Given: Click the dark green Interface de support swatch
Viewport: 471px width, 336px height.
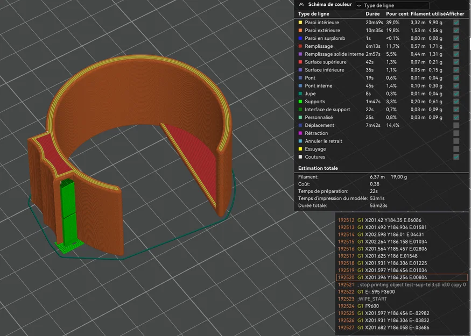Looking at the screenshot, I should (300, 110).
